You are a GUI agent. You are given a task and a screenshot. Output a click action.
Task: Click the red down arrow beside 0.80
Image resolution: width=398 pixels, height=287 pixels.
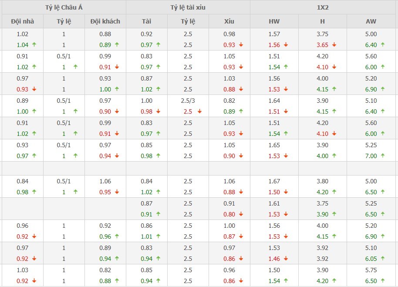point(241,214)
